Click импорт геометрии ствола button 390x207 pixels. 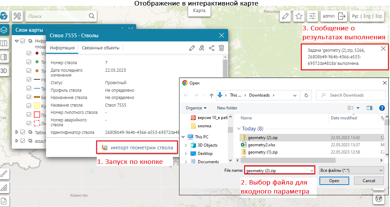tap(138, 148)
